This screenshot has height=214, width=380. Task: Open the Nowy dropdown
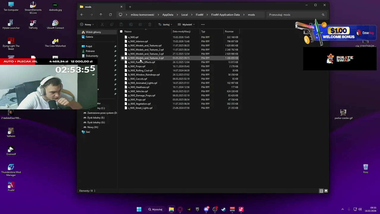[x=87, y=24]
